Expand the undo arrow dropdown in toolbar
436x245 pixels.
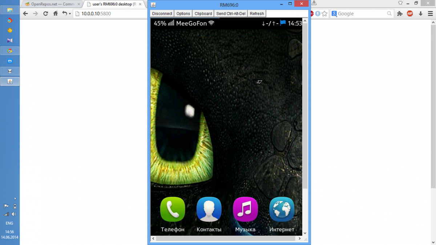tap(70, 14)
